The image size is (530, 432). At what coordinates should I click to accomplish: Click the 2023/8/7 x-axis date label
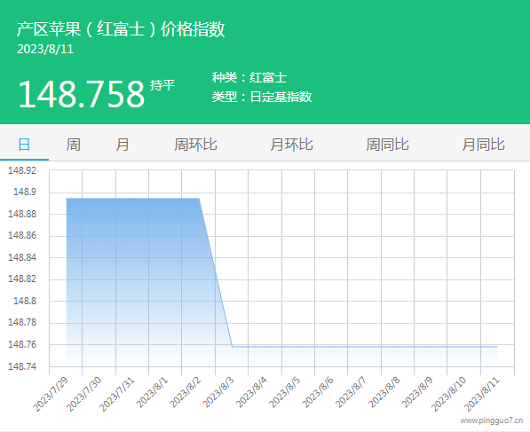(351, 392)
